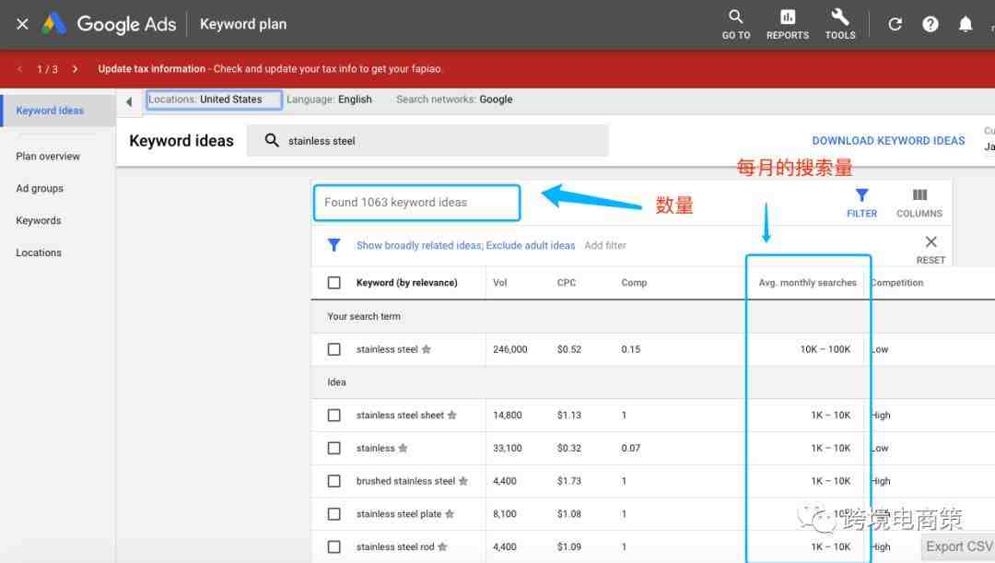Image resolution: width=995 pixels, height=563 pixels.
Task: Click the CPC column header
Action: [567, 283]
